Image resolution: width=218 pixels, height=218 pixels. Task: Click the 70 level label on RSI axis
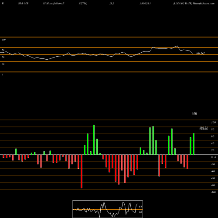pos(3,50)
